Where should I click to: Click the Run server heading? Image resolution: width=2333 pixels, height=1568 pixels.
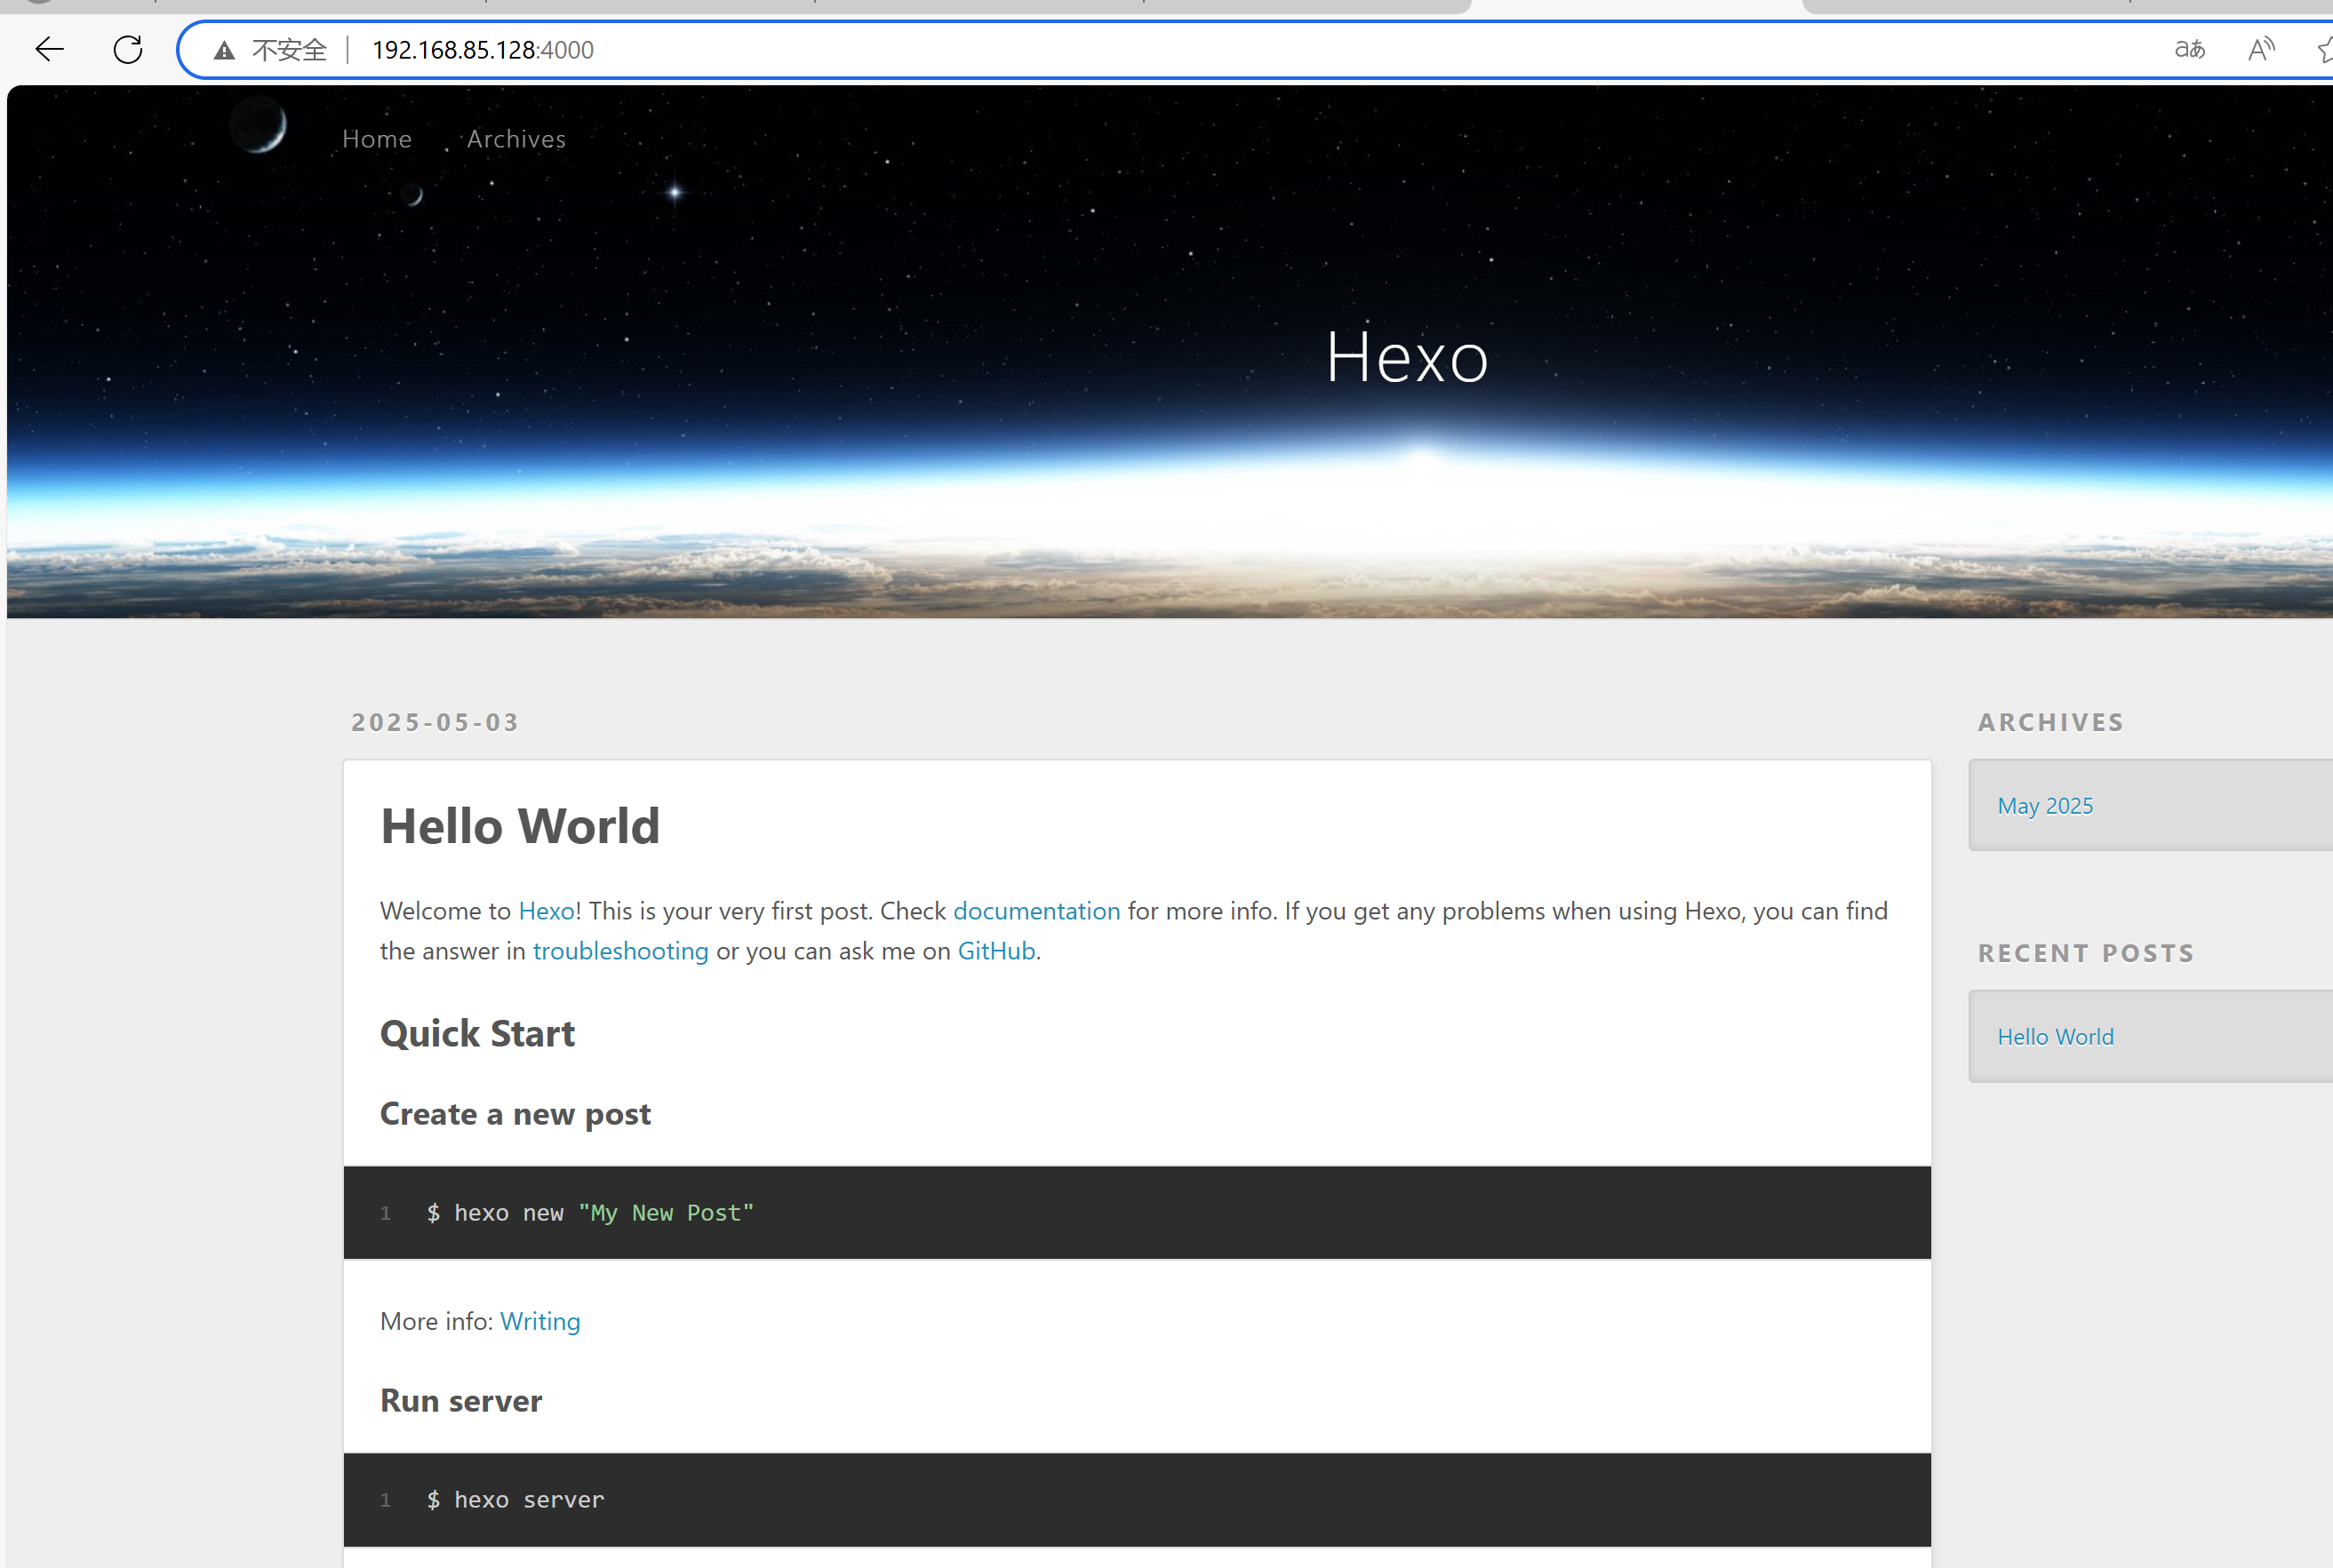click(461, 1401)
